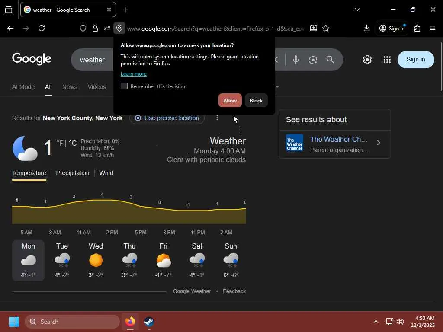
Task: Allow location access for google.com
Action: [x=230, y=100]
